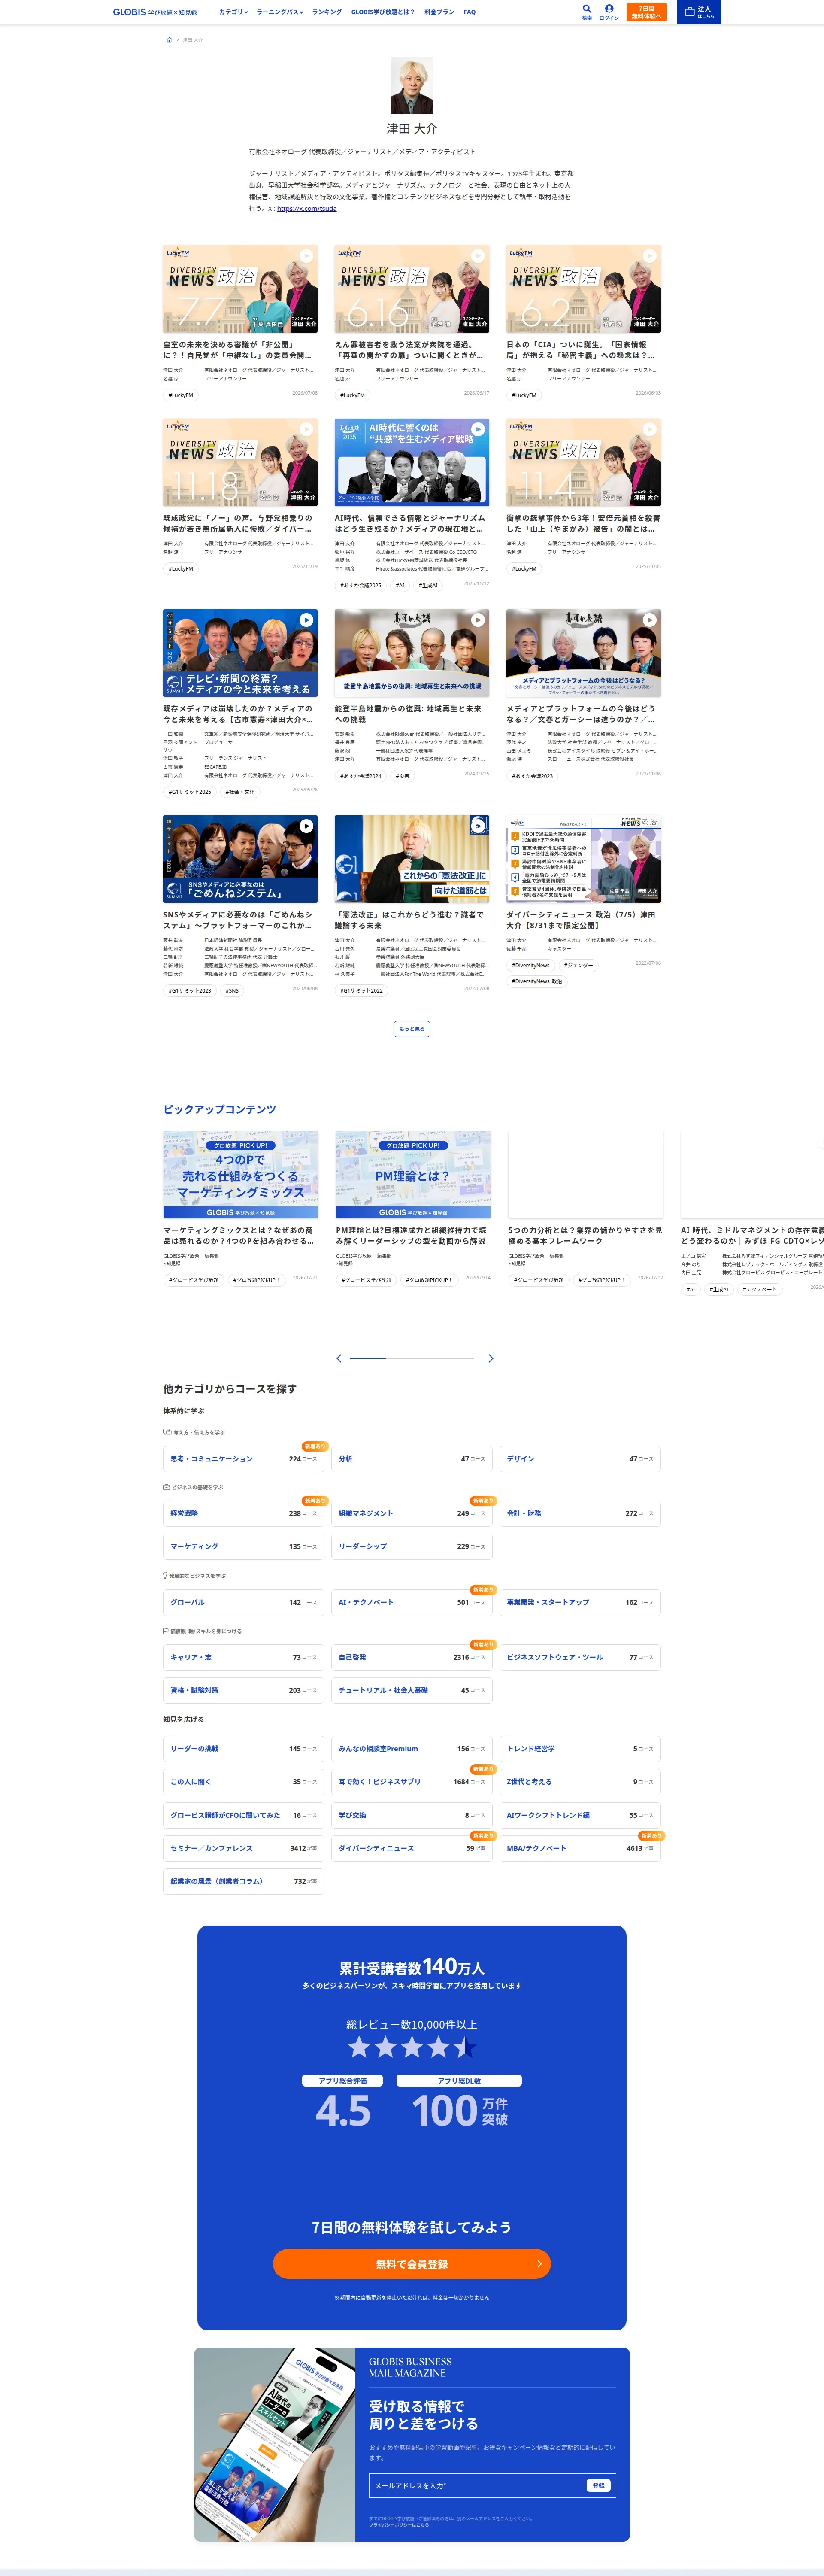
Task: Open the 耳で効く！ビジネスサプリ card
Action: point(412,1782)
